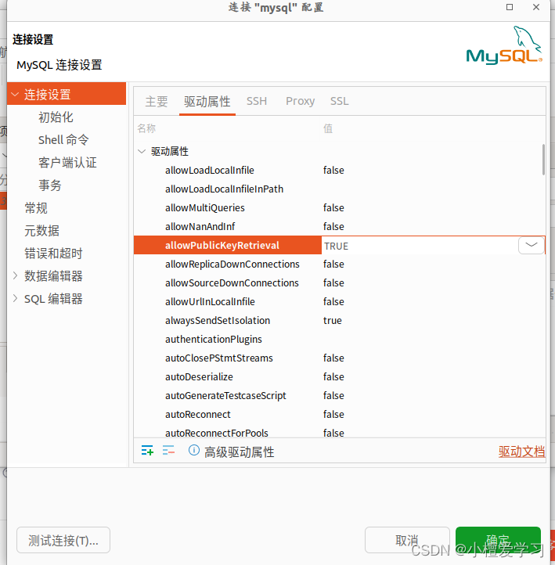Expand the SQL 编辑器 tree node
The width and height of the screenshot is (555, 565).
(x=15, y=298)
